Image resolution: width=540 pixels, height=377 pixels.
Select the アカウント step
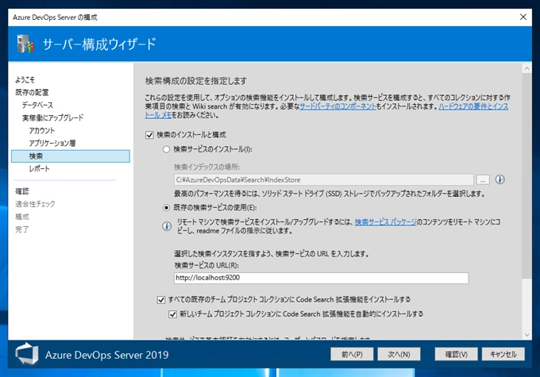pos(41,130)
